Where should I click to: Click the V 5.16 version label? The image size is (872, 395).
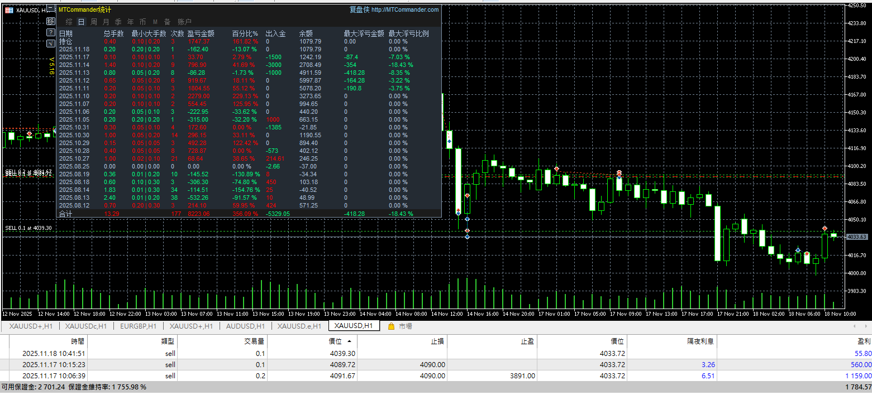click(x=51, y=66)
